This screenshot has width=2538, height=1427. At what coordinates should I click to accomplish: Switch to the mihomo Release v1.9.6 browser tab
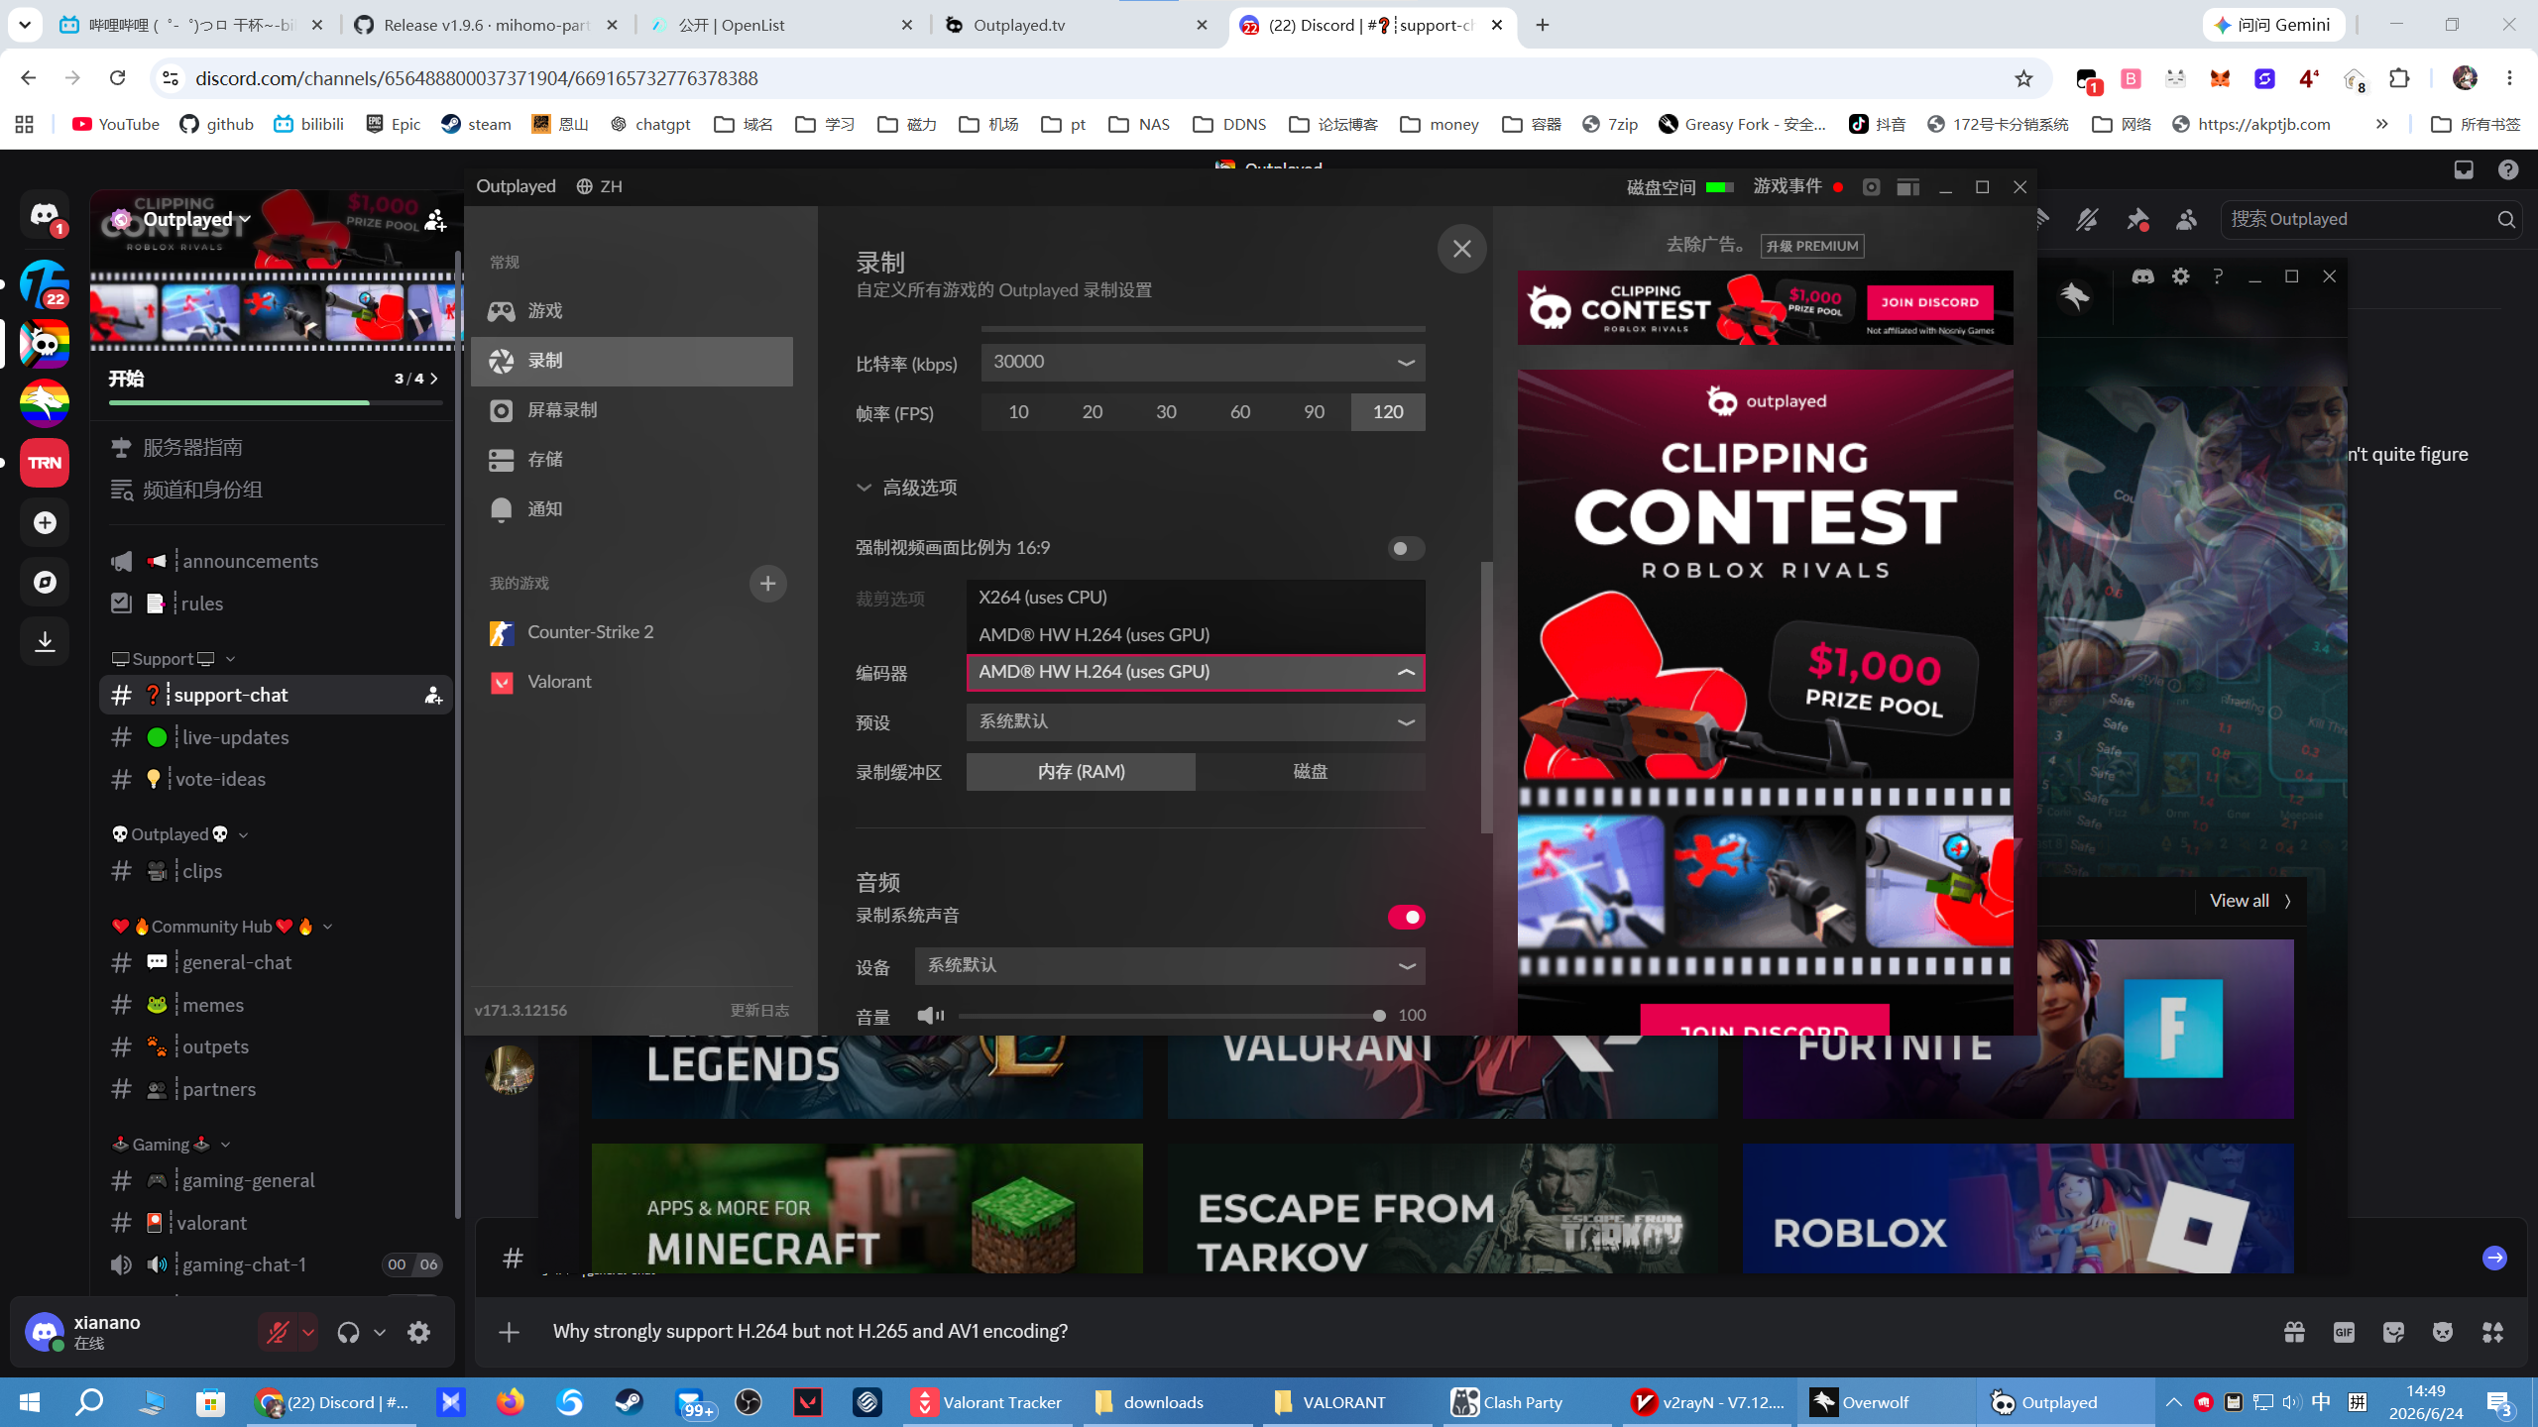click(x=487, y=25)
